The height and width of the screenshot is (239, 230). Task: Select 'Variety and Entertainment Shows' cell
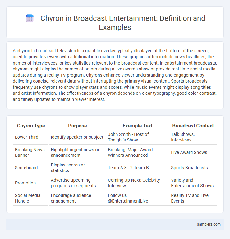coord(193,183)
